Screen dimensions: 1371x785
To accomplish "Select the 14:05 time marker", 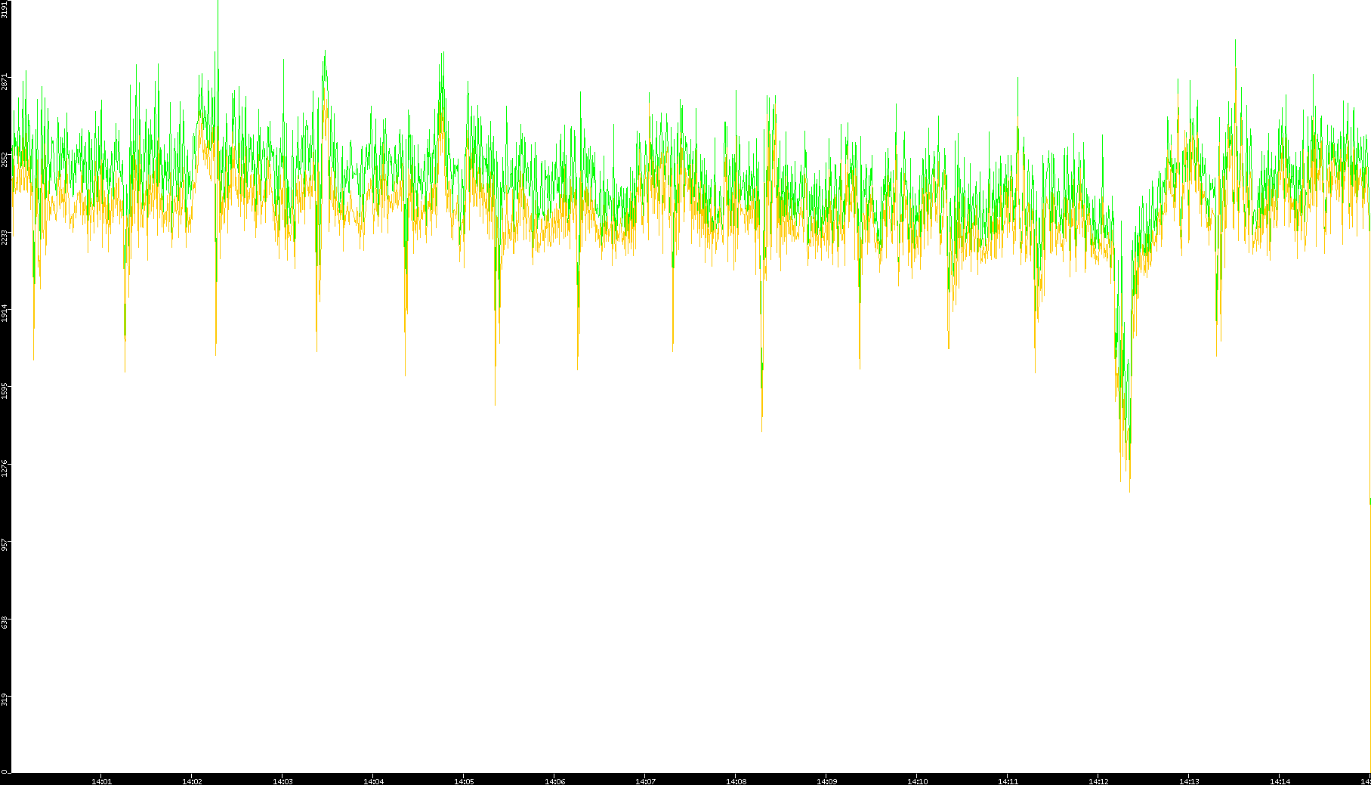I will pos(464,780).
